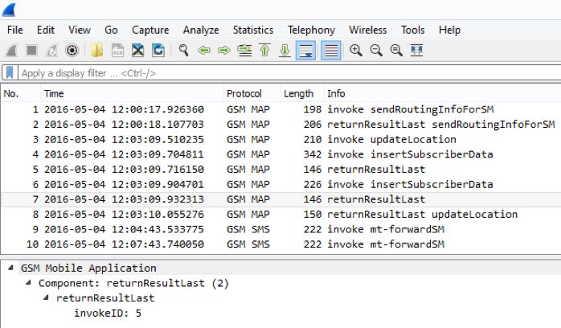Collapse the GSM Mobile Application tree node
Viewport: 561px width, 328px height.
tap(12, 269)
